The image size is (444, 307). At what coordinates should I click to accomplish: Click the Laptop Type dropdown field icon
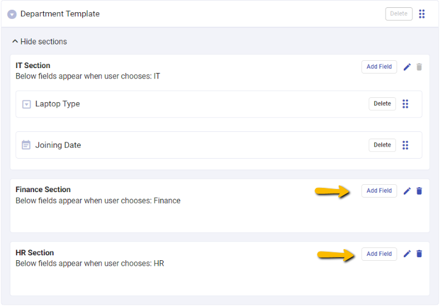coord(26,104)
